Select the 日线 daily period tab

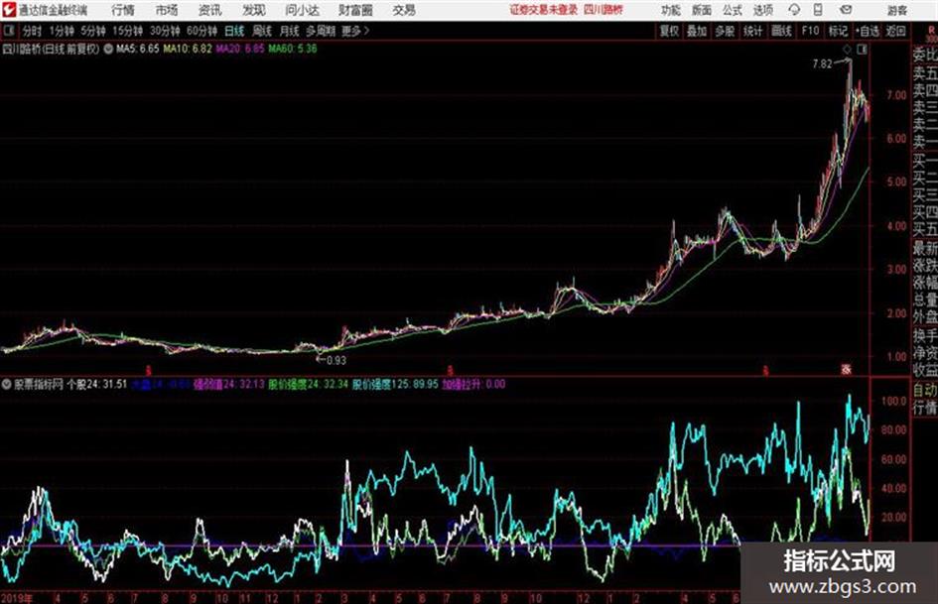point(234,31)
